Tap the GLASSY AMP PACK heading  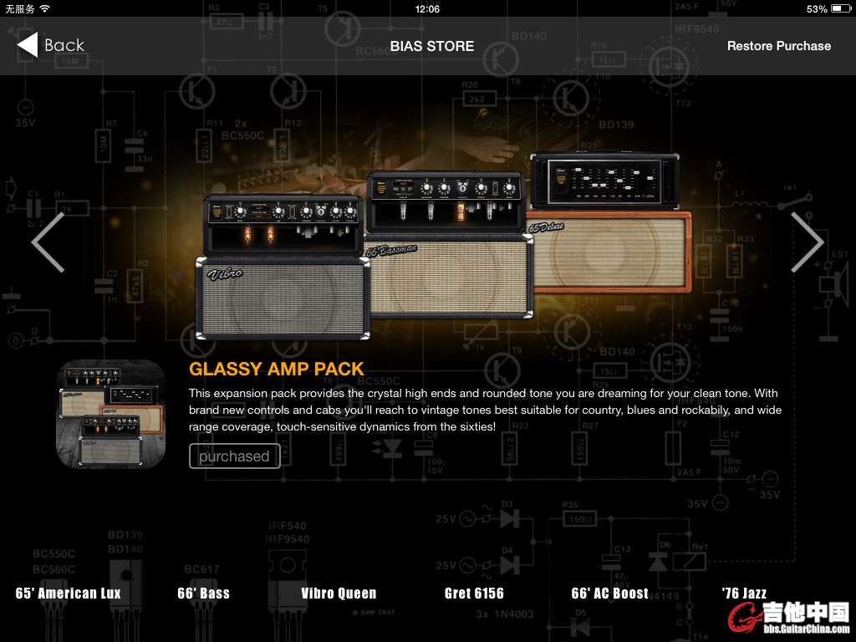[276, 369]
